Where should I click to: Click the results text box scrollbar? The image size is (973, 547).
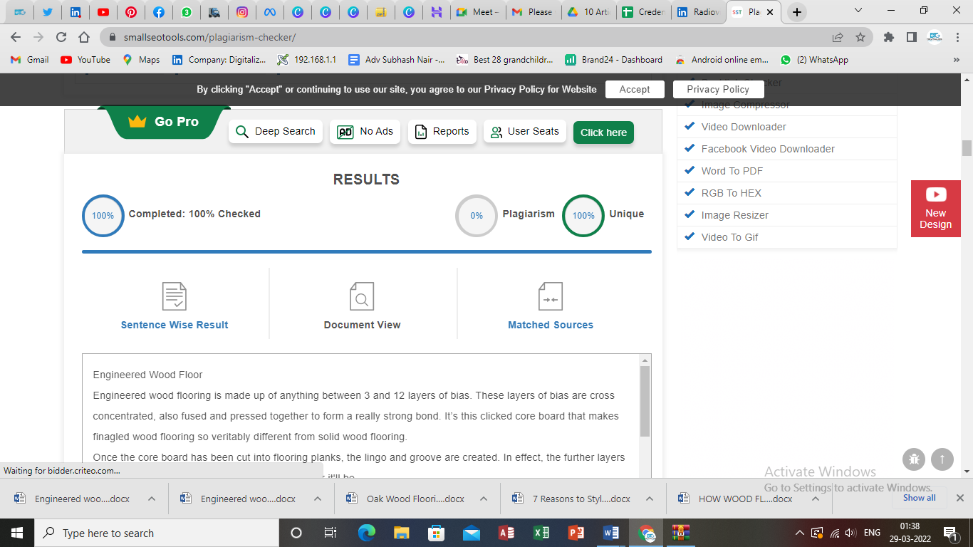pos(645,401)
